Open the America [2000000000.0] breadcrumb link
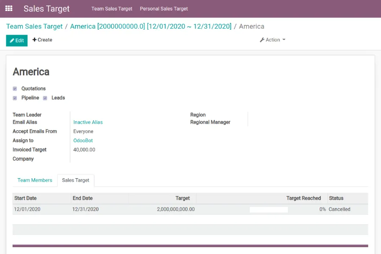This screenshot has height=254, width=381. coord(151,26)
